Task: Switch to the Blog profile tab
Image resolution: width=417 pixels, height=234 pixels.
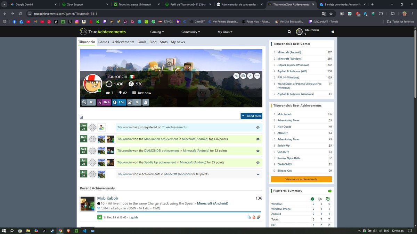Action: point(153,42)
